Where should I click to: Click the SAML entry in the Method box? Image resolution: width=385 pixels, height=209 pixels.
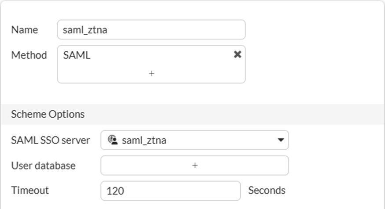[77, 55]
